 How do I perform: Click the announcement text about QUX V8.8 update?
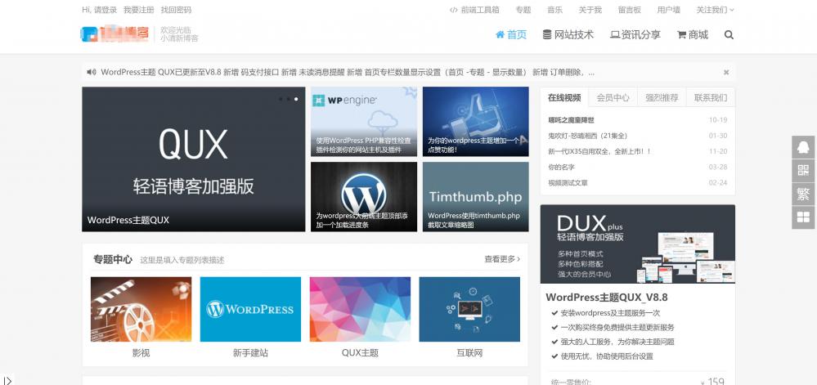click(x=348, y=72)
